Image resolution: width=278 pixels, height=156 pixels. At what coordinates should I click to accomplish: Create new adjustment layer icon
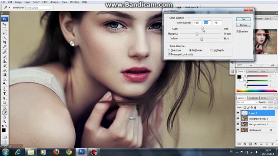coord(256,144)
